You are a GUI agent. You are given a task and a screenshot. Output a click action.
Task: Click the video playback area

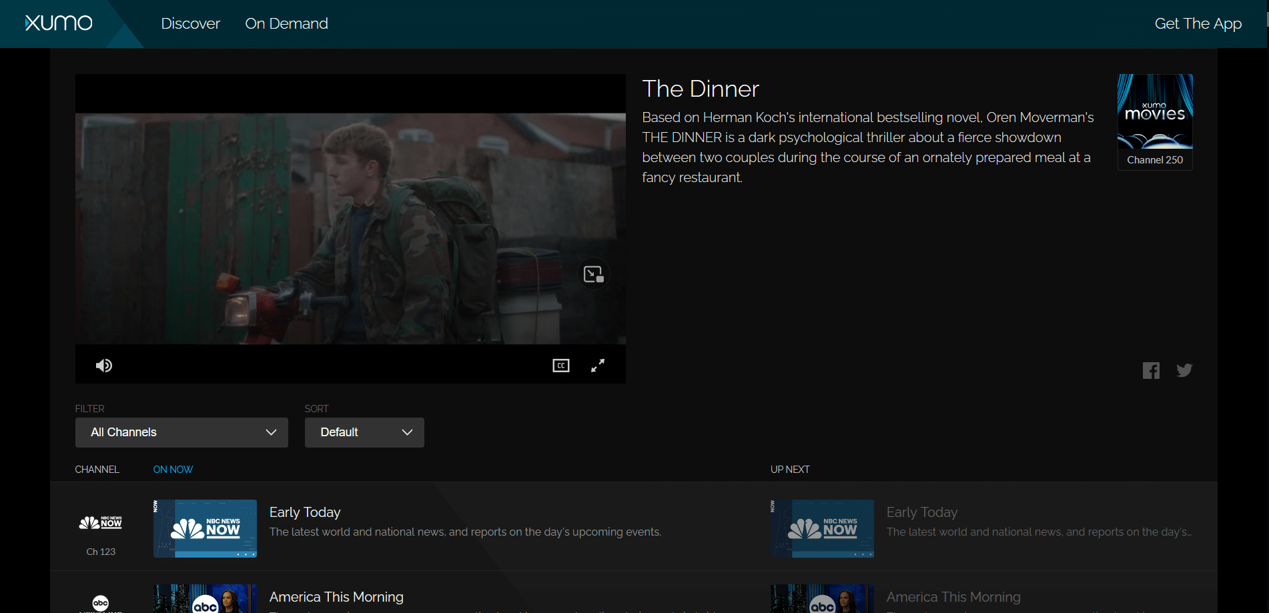(x=350, y=229)
